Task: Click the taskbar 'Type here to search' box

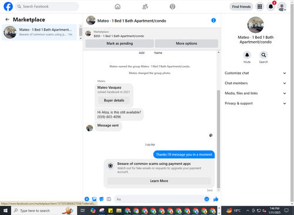Action: pyautogui.click(x=44, y=210)
